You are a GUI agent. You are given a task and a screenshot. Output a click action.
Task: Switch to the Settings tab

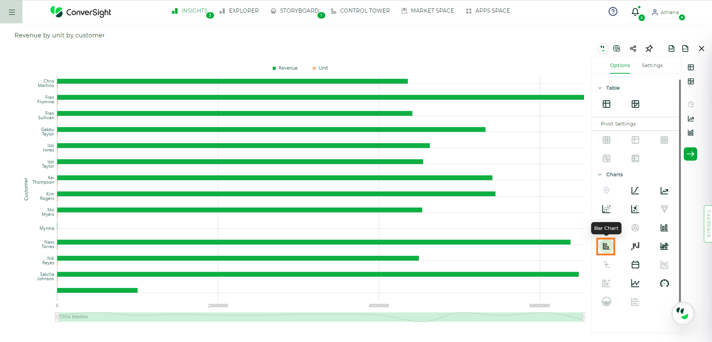652,66
